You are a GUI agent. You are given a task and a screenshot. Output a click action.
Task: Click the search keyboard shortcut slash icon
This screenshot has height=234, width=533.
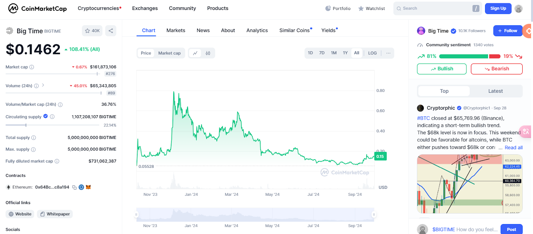pos(476,8)
